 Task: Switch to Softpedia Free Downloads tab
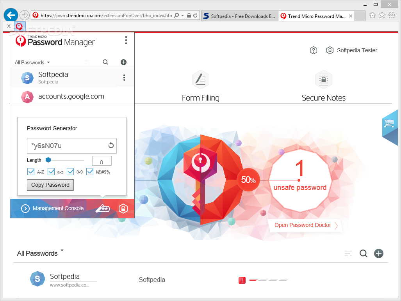[x=240, y=16]
